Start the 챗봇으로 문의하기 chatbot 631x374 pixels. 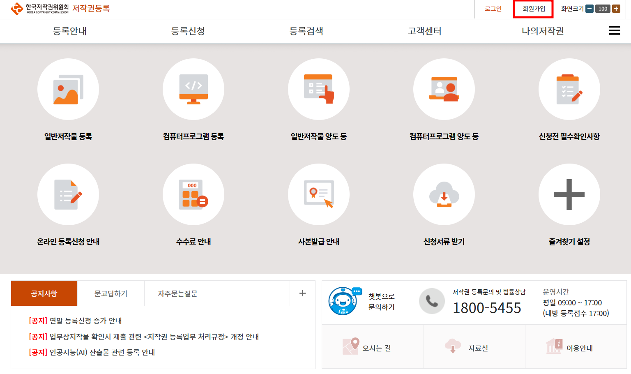364,301
